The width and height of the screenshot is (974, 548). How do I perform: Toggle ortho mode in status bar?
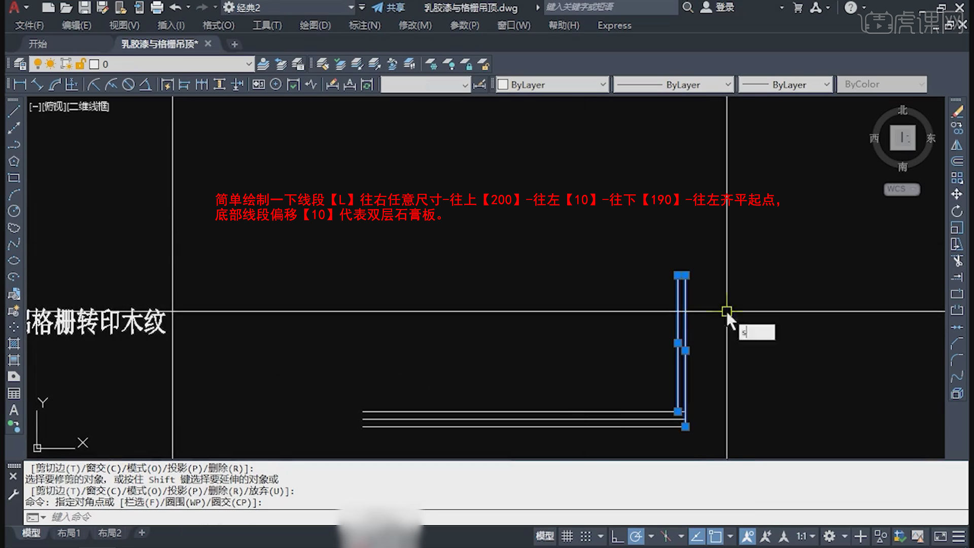(617, 536)
